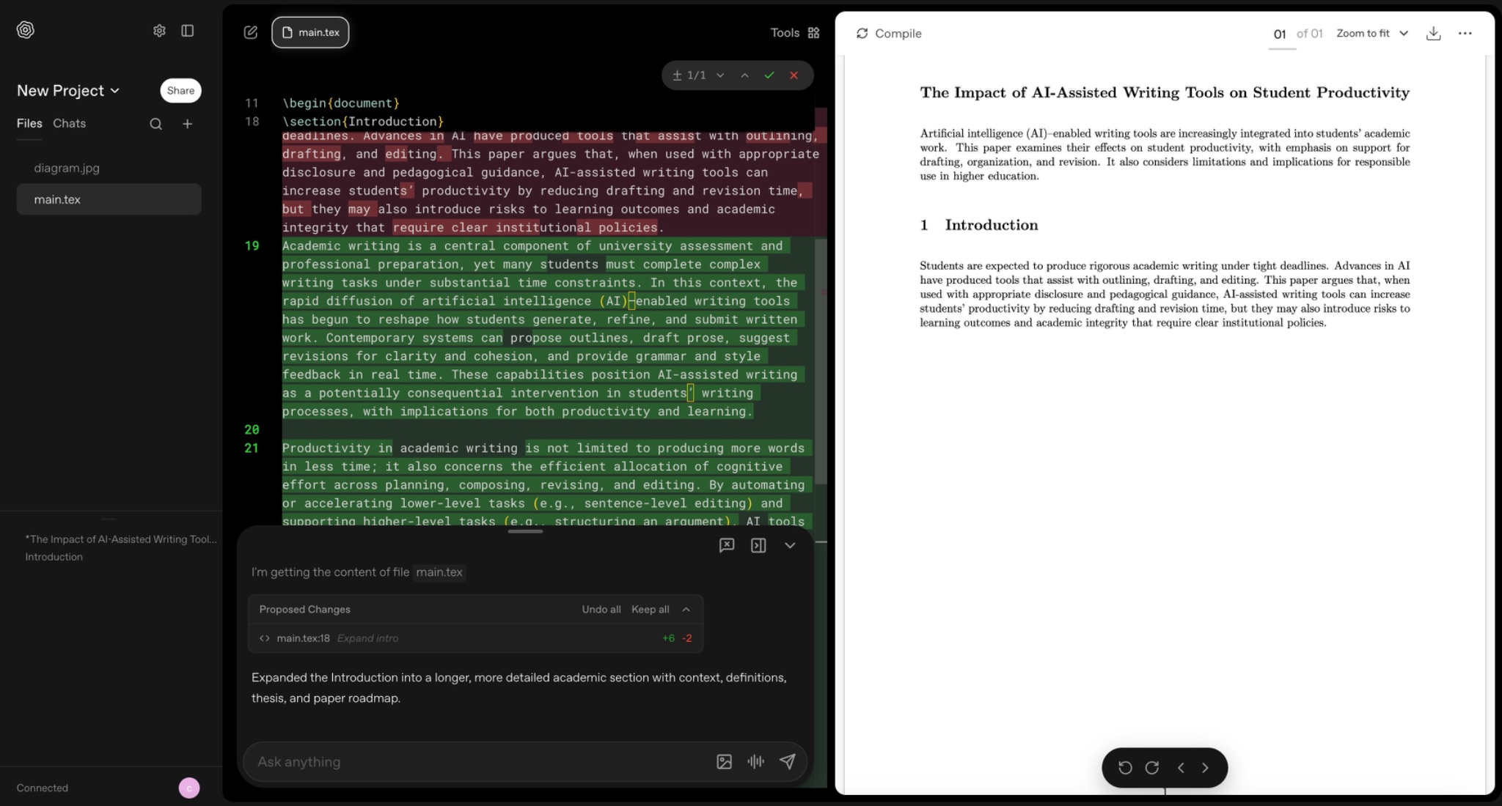Switch to the Chats tab
Screen dimensions: 1502x806
tap(69, 124)
